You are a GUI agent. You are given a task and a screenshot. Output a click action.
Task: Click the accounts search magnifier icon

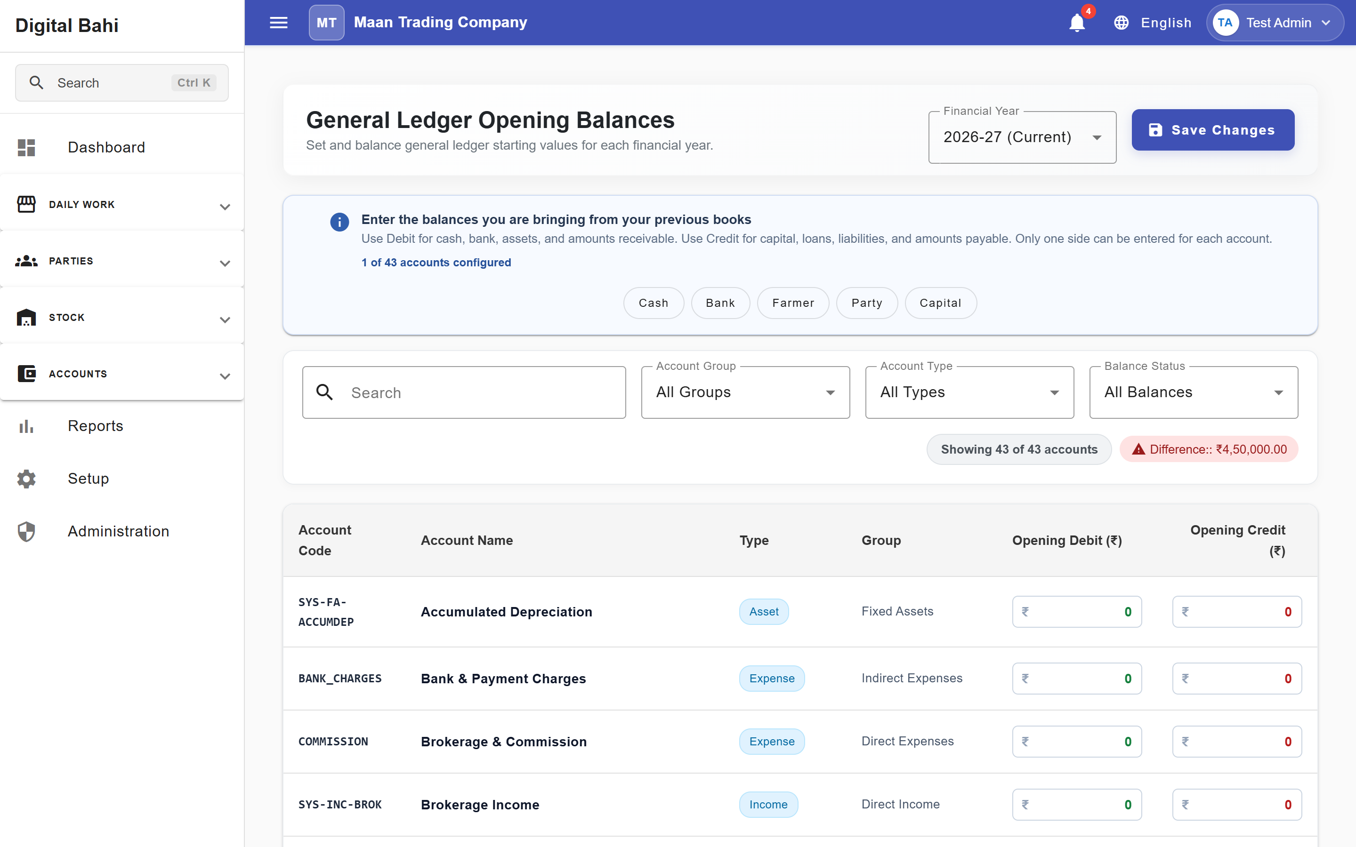coord(325,392)
